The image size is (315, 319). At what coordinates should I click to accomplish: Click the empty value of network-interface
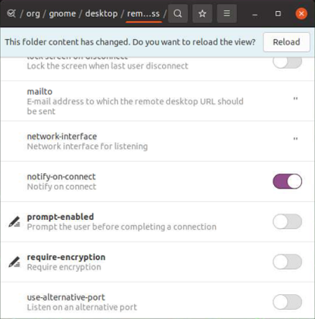click(x=296, y=138)
